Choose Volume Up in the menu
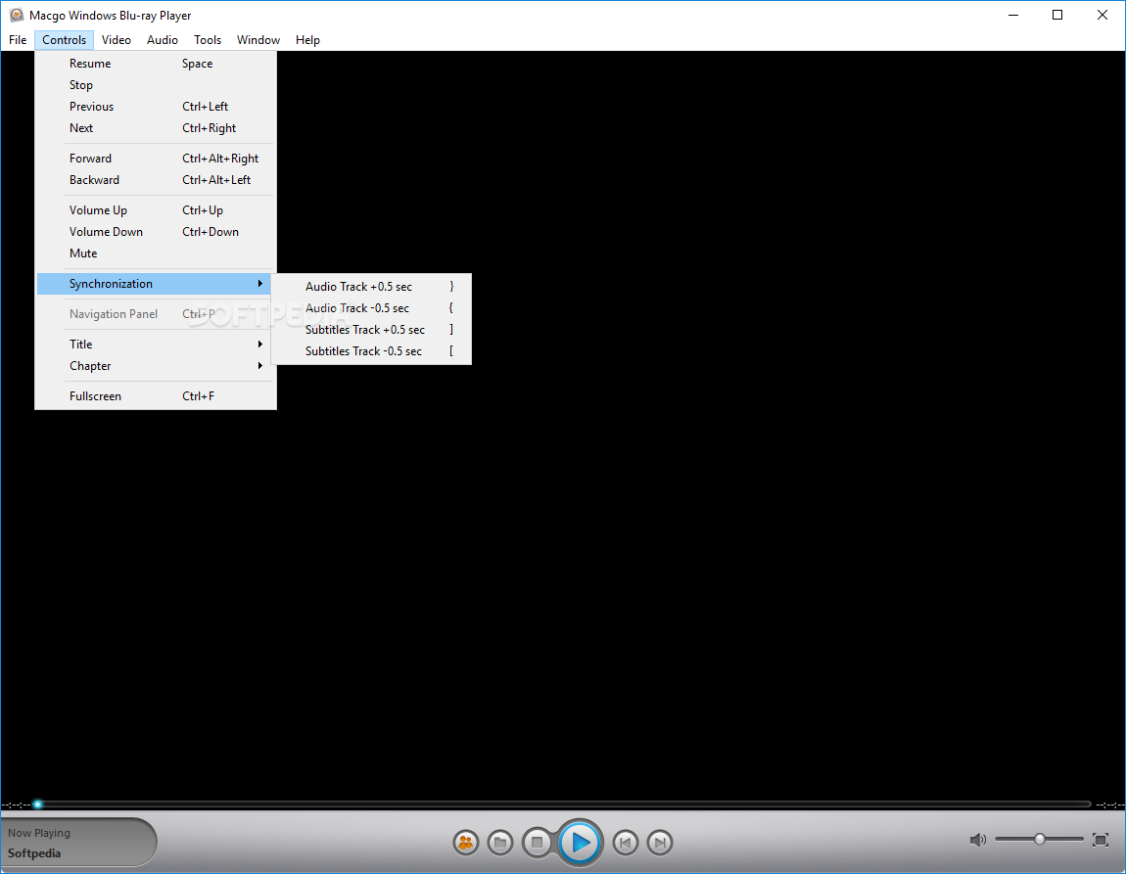This screenshot has width=1126, height=874. click(x=155, y=209)
